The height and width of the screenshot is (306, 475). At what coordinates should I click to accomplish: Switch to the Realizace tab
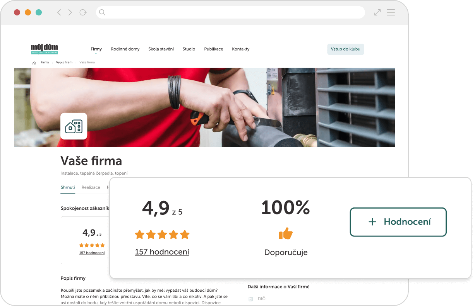[91, 187]
